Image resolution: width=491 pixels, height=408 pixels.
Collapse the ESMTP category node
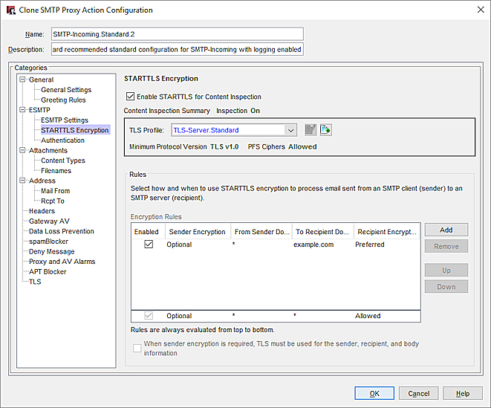point(22,110)
